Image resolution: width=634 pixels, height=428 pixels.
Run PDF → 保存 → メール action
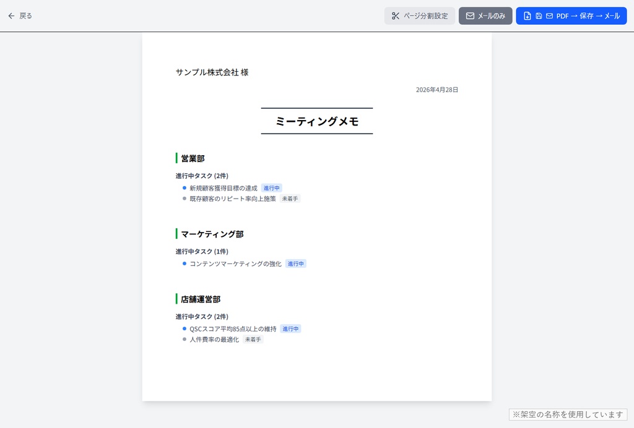point(571,15)
